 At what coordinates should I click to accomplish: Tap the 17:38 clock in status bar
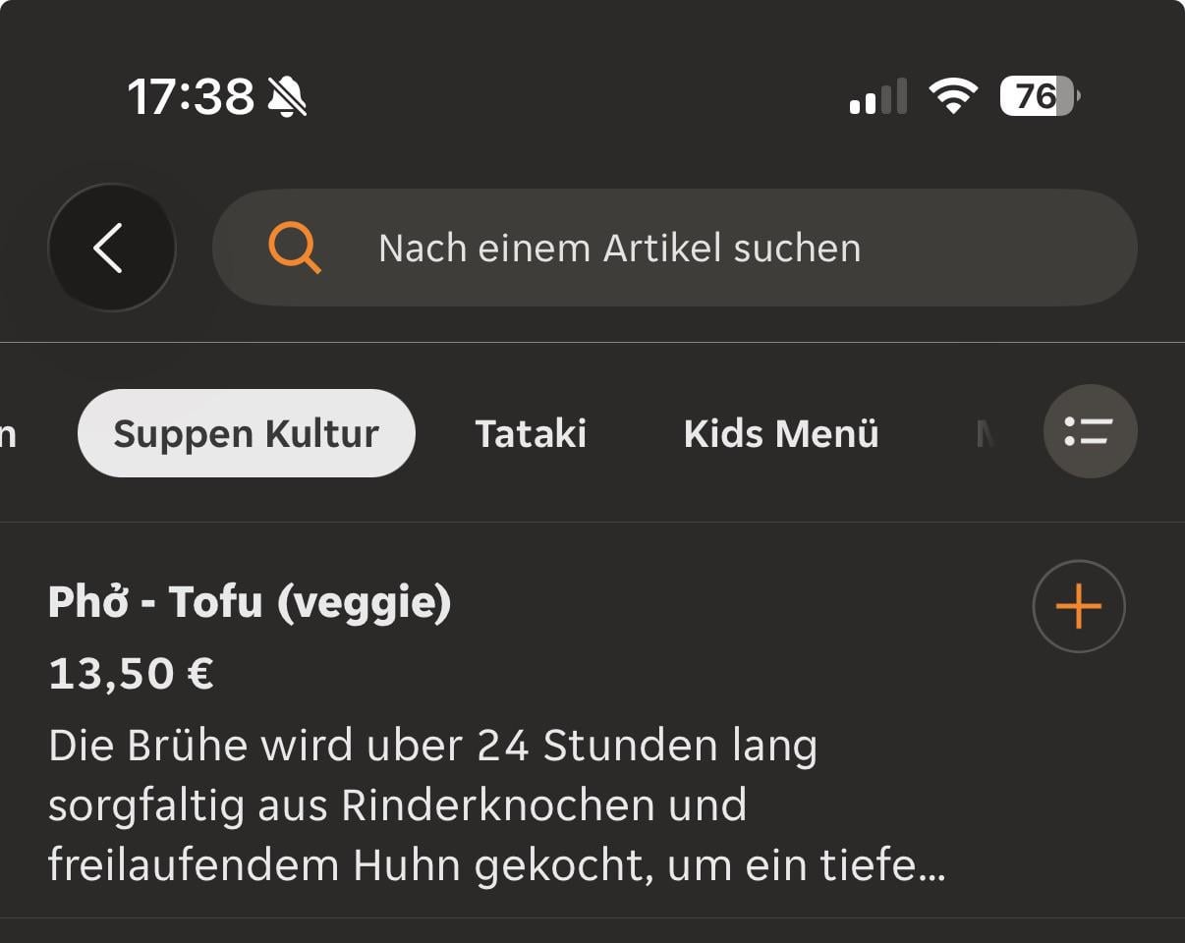tap(190, 97)
